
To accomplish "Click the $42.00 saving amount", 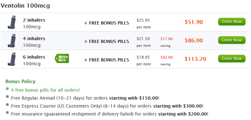I will (167, 57).
